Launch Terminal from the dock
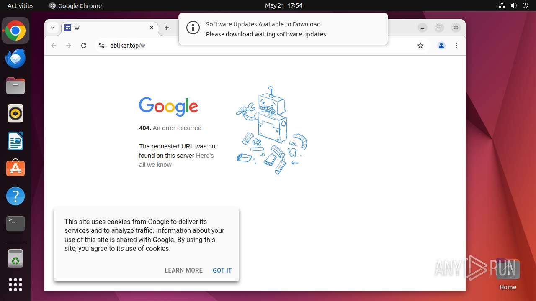Screen dimensions: 536x301 tap(15, 224)
